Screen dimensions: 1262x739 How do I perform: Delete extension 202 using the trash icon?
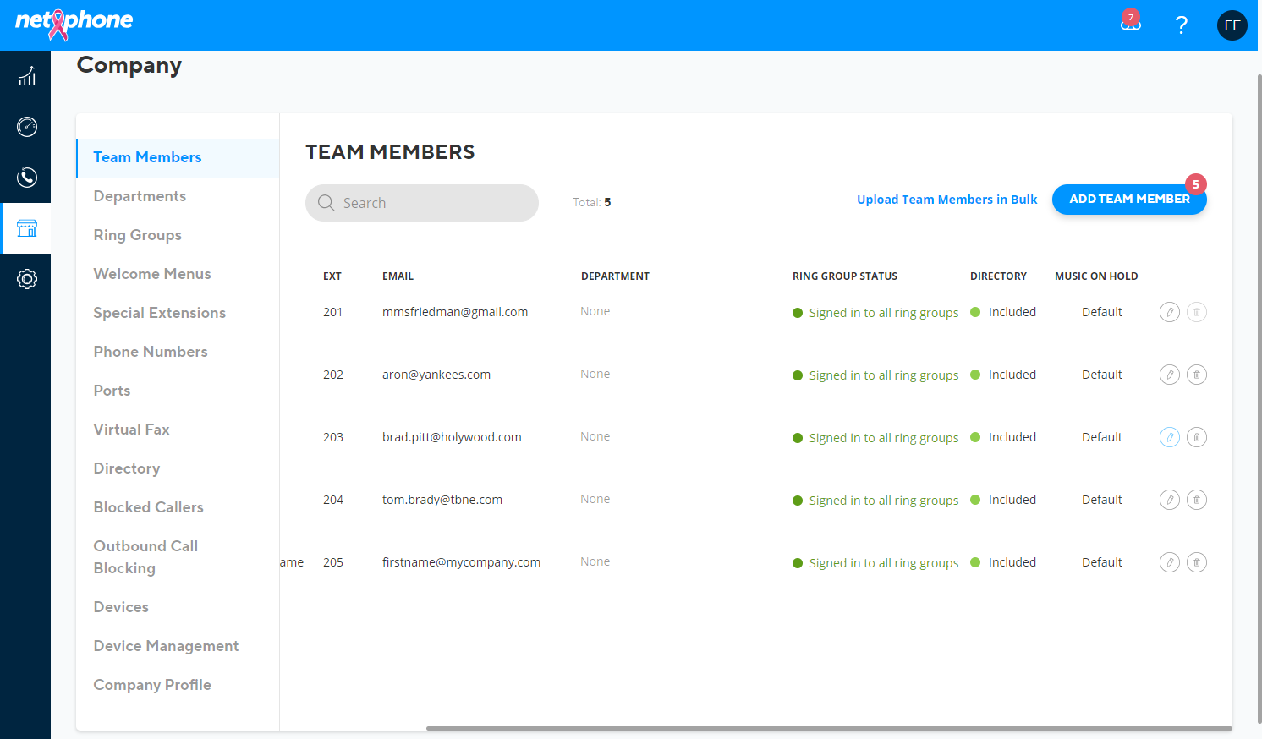1197,375
